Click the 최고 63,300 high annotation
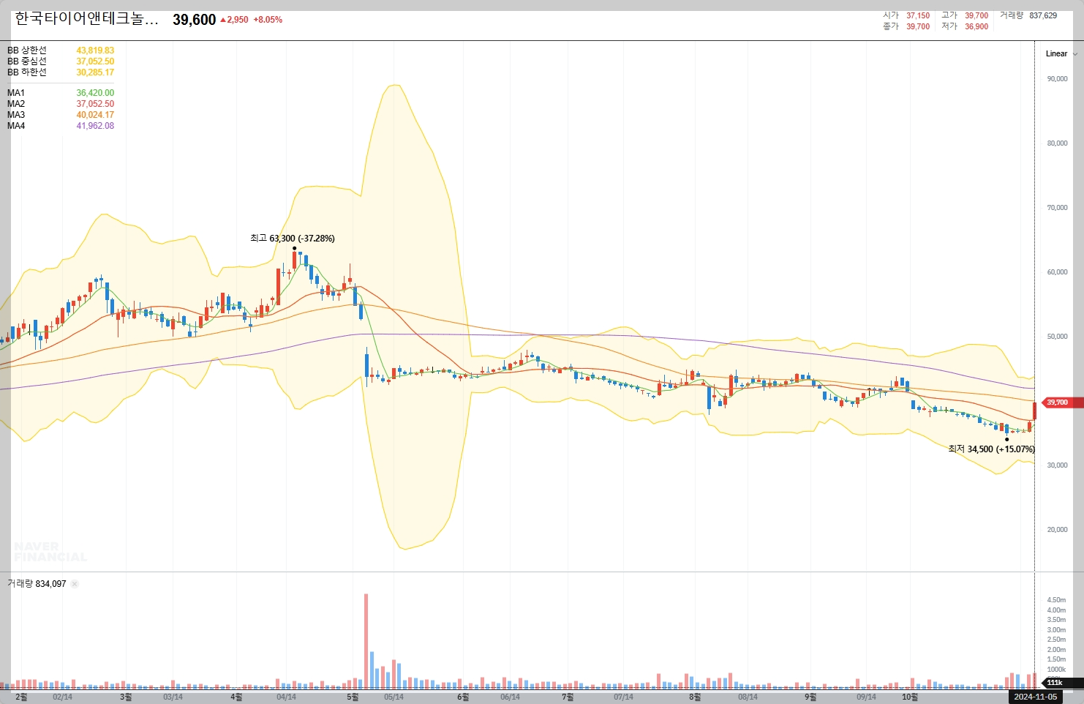Image resolution: width=1084 pixels, height=704 pixels. (293, 239)
